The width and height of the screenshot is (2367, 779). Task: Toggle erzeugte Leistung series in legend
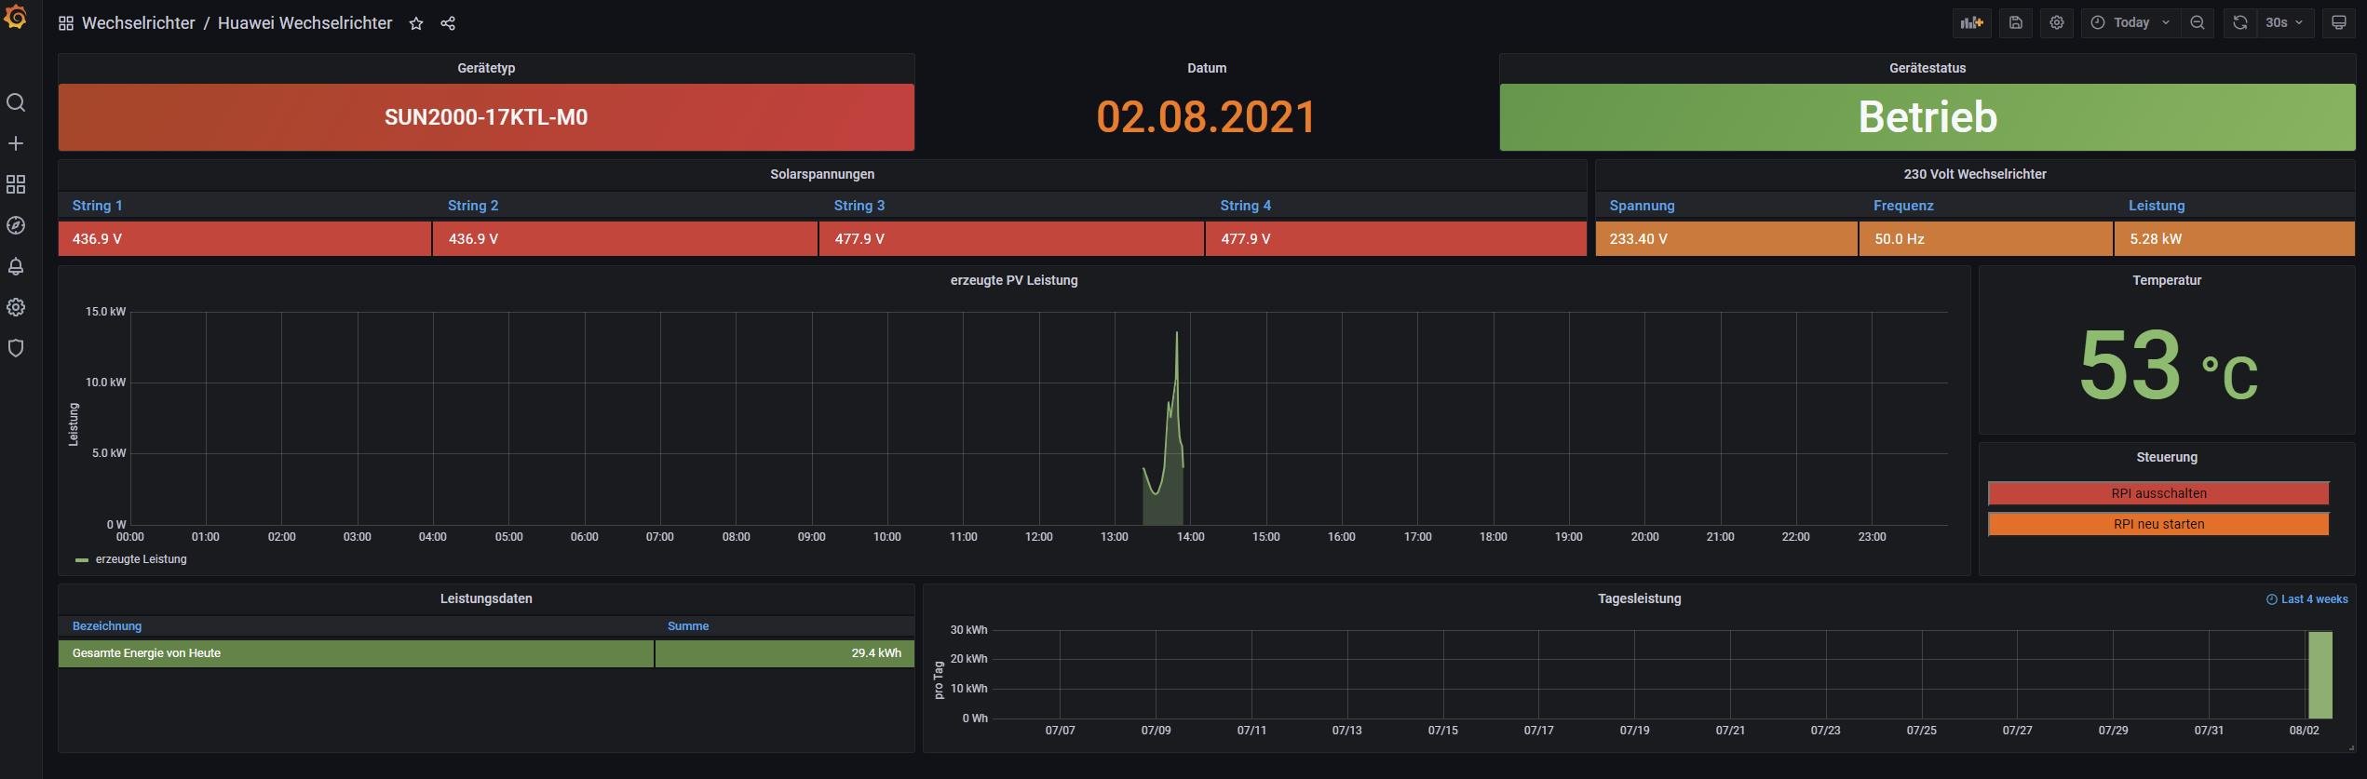tap(141, 559)
